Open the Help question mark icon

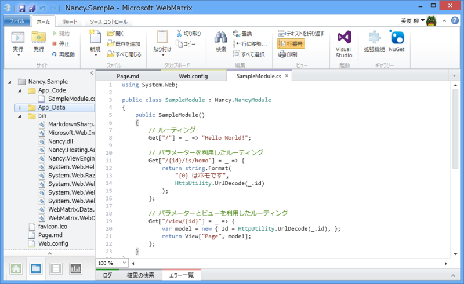(455, 20)
